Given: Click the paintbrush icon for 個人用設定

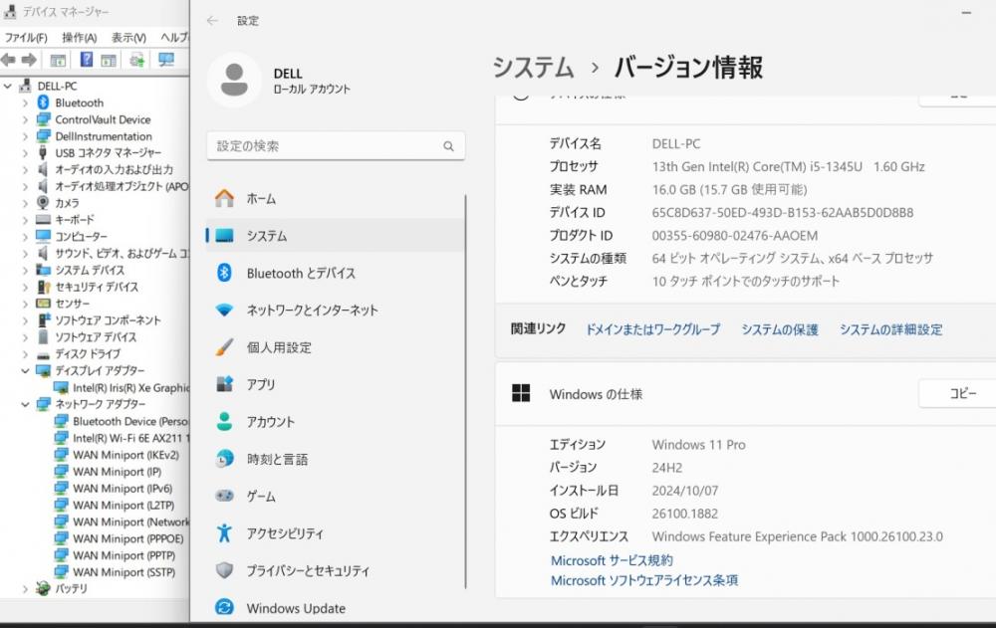Looking at the screenshot, I should pyautogui.click(x=224, y=346).
